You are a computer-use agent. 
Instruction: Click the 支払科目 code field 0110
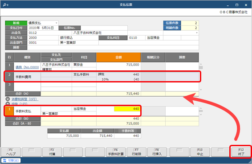[x=136, y=38]
